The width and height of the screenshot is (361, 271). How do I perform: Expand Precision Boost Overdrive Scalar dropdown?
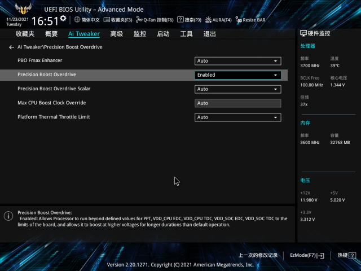click(237, 89)
